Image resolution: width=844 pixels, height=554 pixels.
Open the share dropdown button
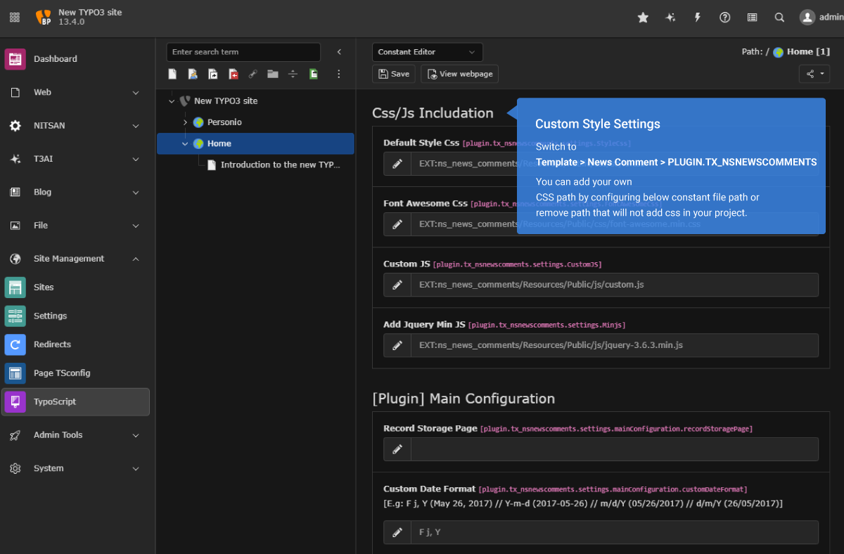pyautogui.click(x=814, y=74)
